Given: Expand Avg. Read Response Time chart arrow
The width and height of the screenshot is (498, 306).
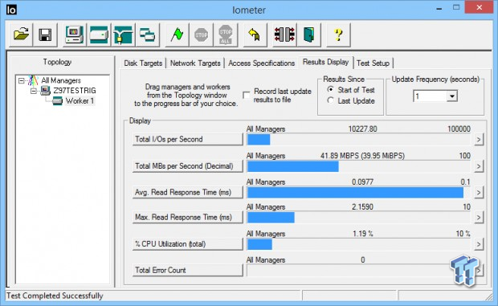Looking at the screenshot, I should [x=479, y=193].
